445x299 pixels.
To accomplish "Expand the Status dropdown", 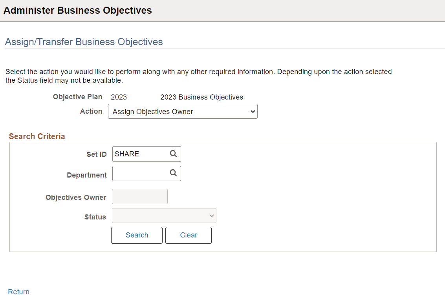I will click(x=164, y=216).
